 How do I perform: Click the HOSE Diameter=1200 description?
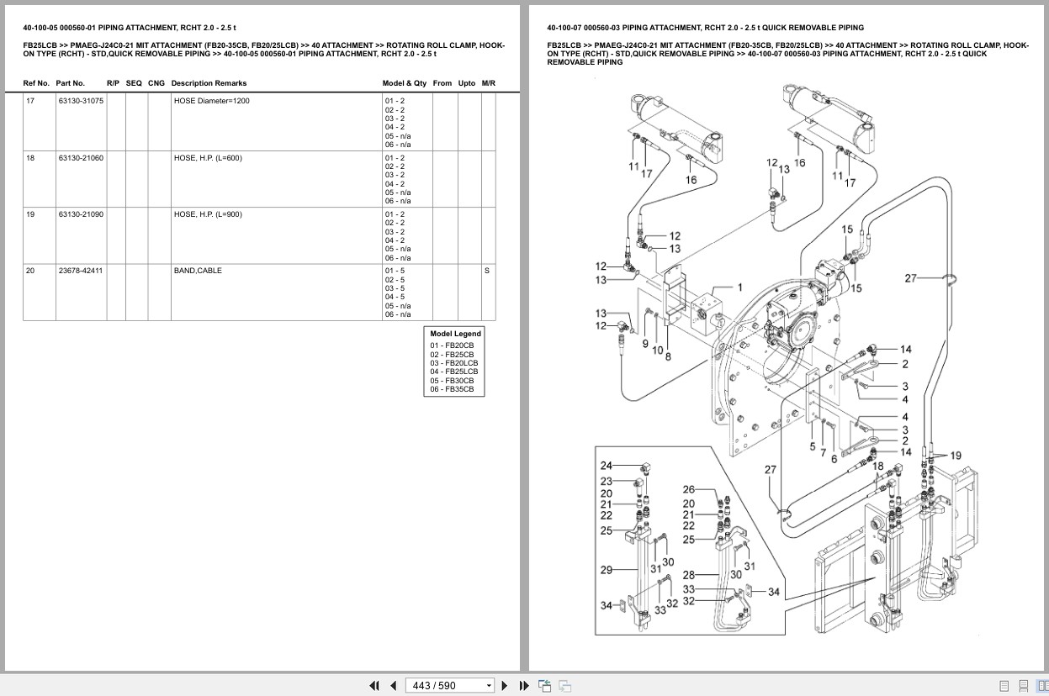pyautogui.click(x=211, y=101)
